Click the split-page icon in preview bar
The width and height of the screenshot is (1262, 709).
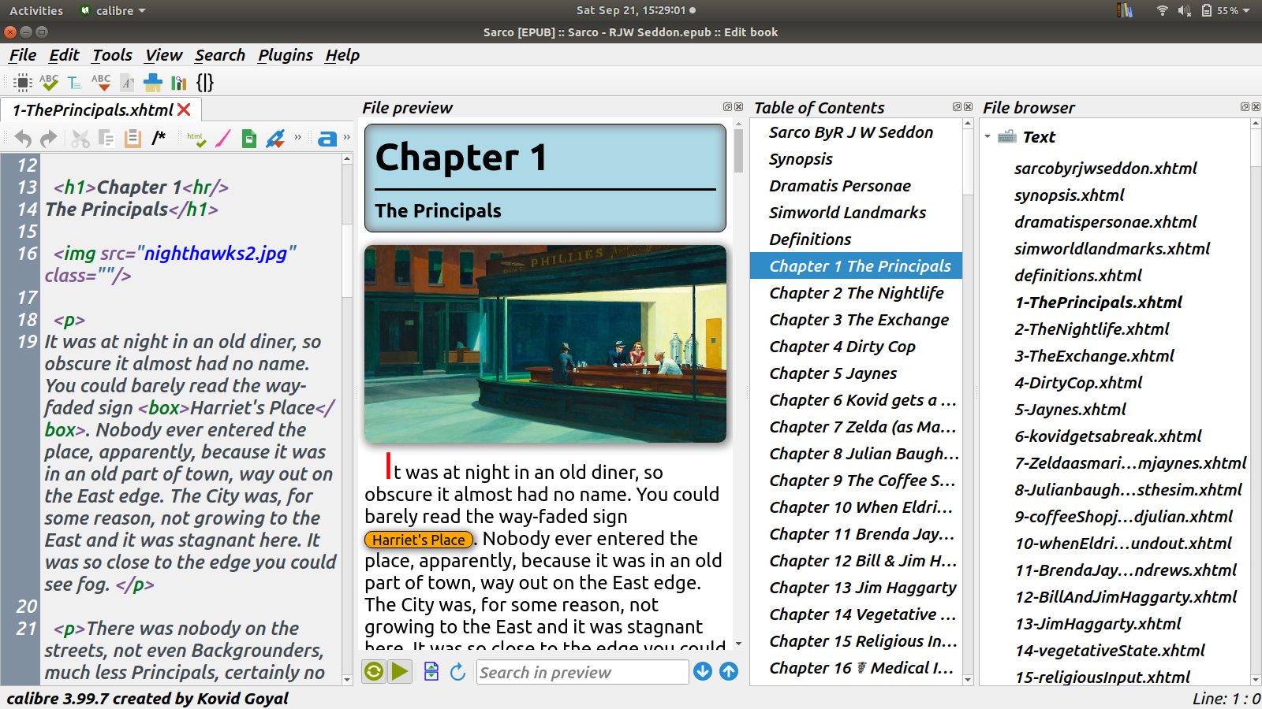[431, 671]
